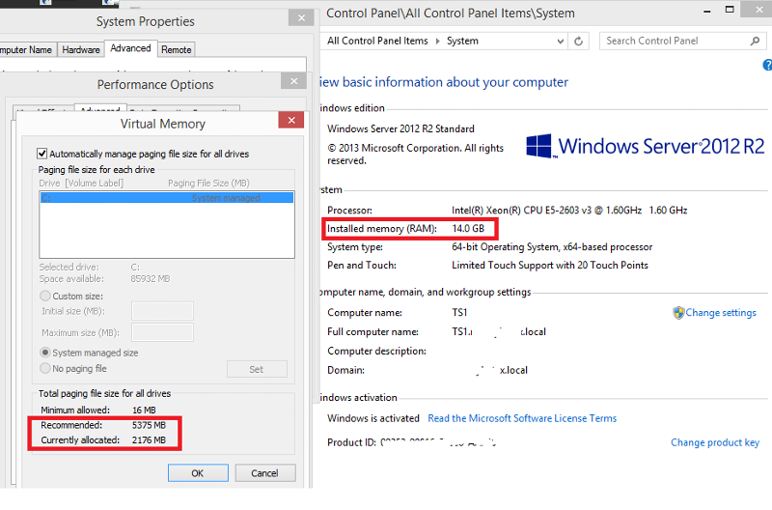Image resolution: width=772 pixels, height=510 pixels.
Task: Select drive C: in paging file list
Action: (166, 198)
